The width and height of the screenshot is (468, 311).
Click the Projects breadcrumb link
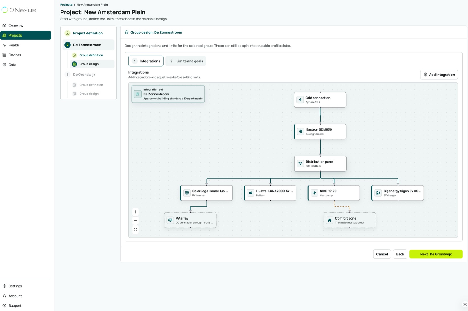pyautogui.click(x=66, y=5)
